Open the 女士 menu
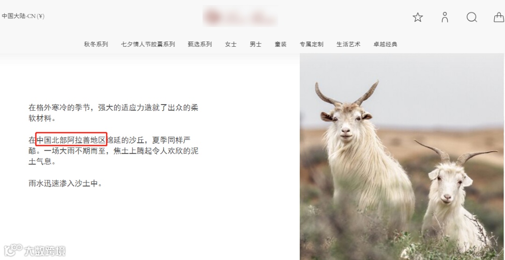The width and height of the screenshot is (505, 260). point(231,44)
